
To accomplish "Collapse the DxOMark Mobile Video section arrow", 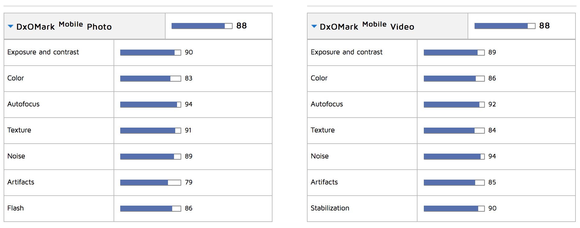I will (x=314, y=27).
